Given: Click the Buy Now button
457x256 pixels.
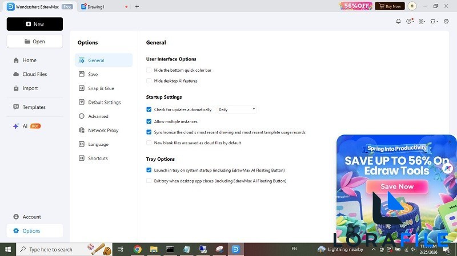Looking at the screenshot, I should click(390, 6).
